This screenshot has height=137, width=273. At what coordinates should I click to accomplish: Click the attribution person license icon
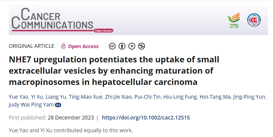(x=122, y=46)
